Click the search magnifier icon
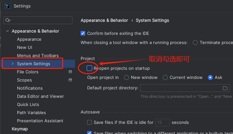 (x=8, y=20)
